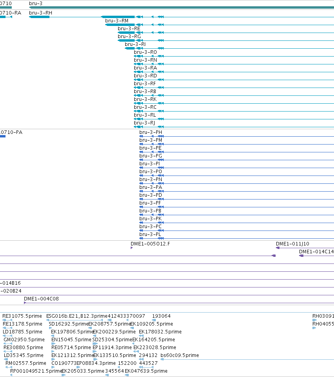334x377 pixels.
Task: Click the RH04055 EST label
Action: point(323,324)
